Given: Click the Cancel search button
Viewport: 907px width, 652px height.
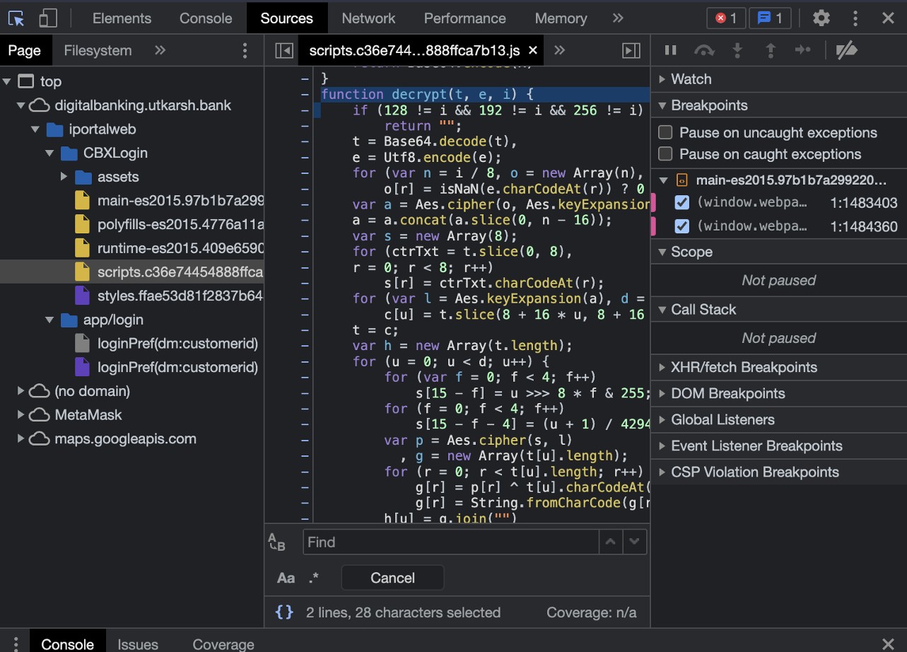Looking at the screenshot, I should pyautogui.click(x=392, y=578).
